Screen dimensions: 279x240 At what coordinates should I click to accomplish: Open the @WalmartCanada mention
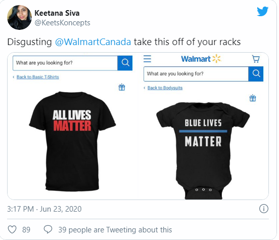[93, 42]
